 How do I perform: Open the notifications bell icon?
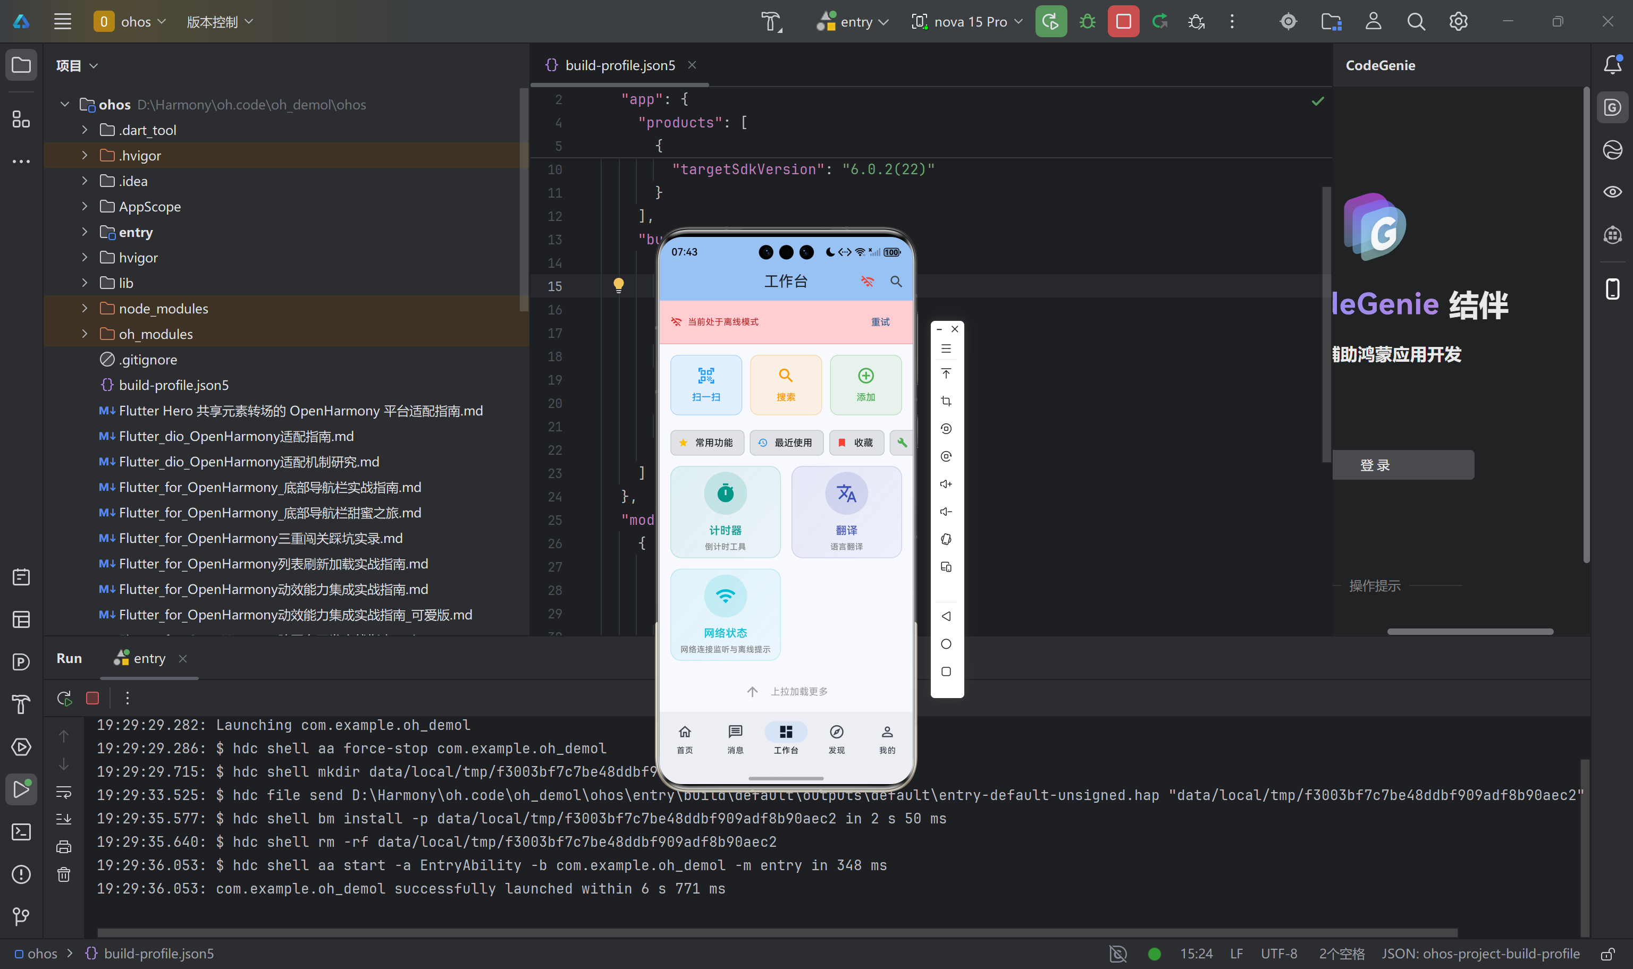(x=1612, y=65)
